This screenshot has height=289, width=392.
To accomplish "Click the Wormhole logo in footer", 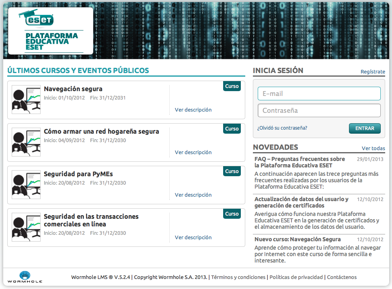I will [x=25, y=277].
